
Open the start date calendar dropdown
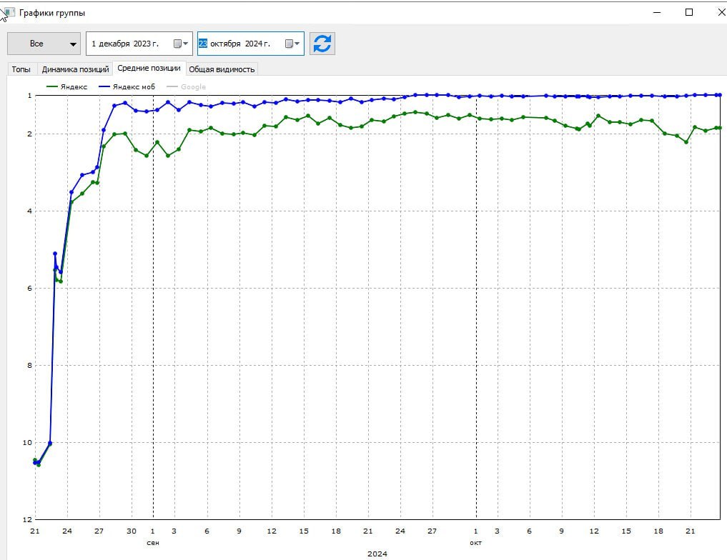tap(181, 44)
